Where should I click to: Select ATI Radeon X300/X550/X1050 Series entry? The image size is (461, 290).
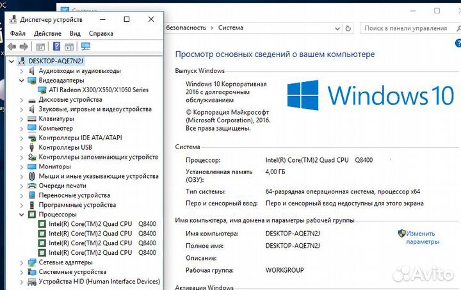point(99,90)
